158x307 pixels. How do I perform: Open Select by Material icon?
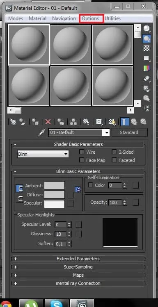(147, 98)
